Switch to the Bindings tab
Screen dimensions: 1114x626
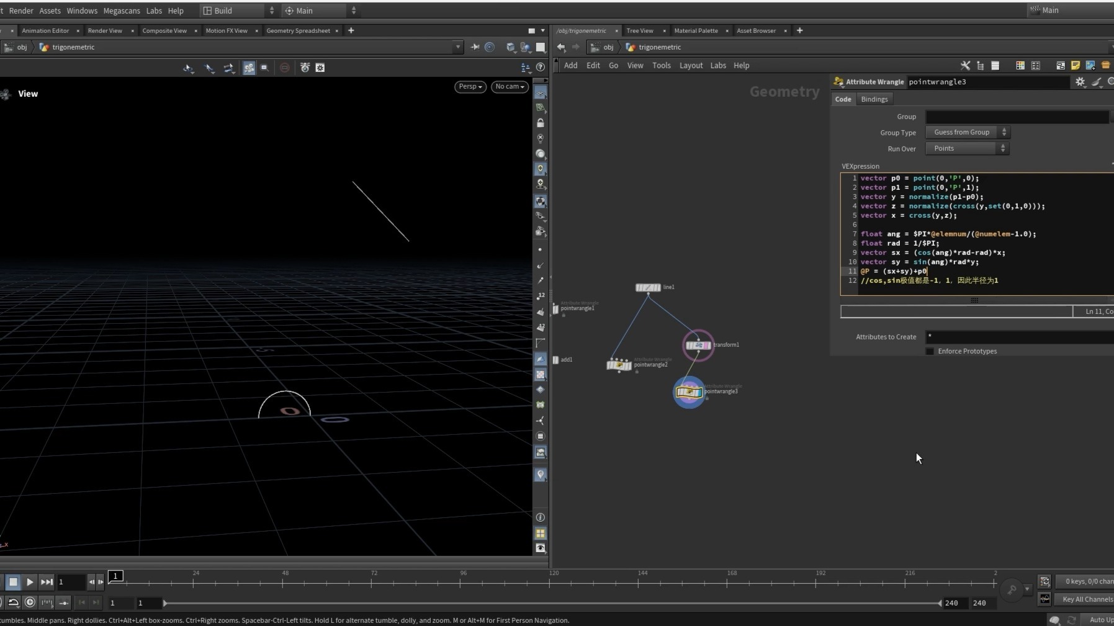point(874,99)
